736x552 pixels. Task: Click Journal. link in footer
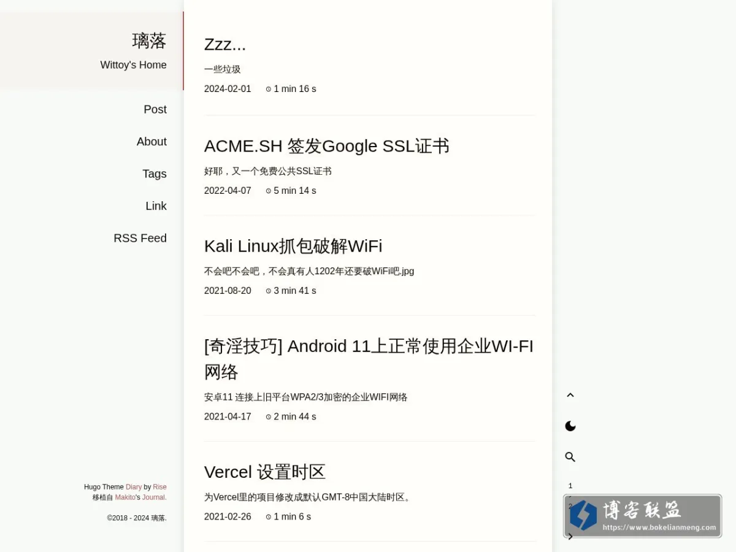click(155, 497)
